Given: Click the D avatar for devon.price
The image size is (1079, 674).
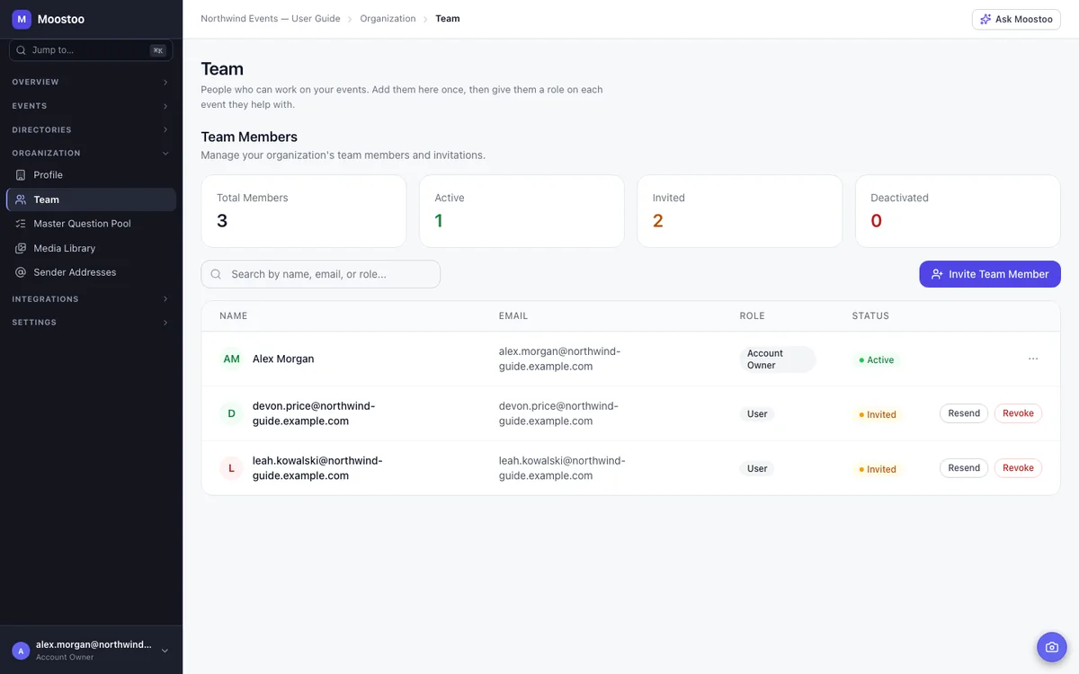Looking at the screenshot, I should pos(231,413).
